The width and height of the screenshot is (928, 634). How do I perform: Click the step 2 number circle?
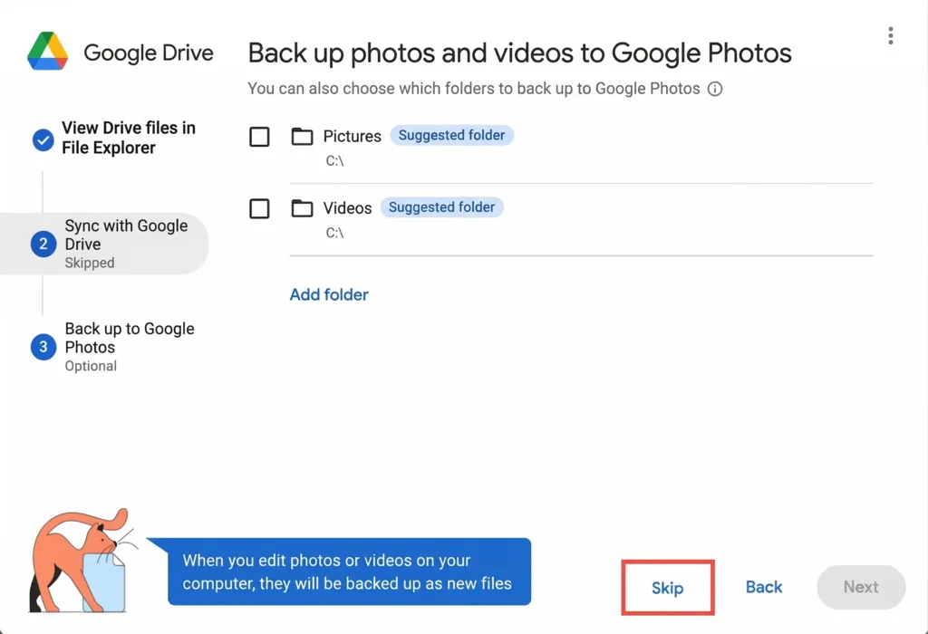(x=43, y=244)
